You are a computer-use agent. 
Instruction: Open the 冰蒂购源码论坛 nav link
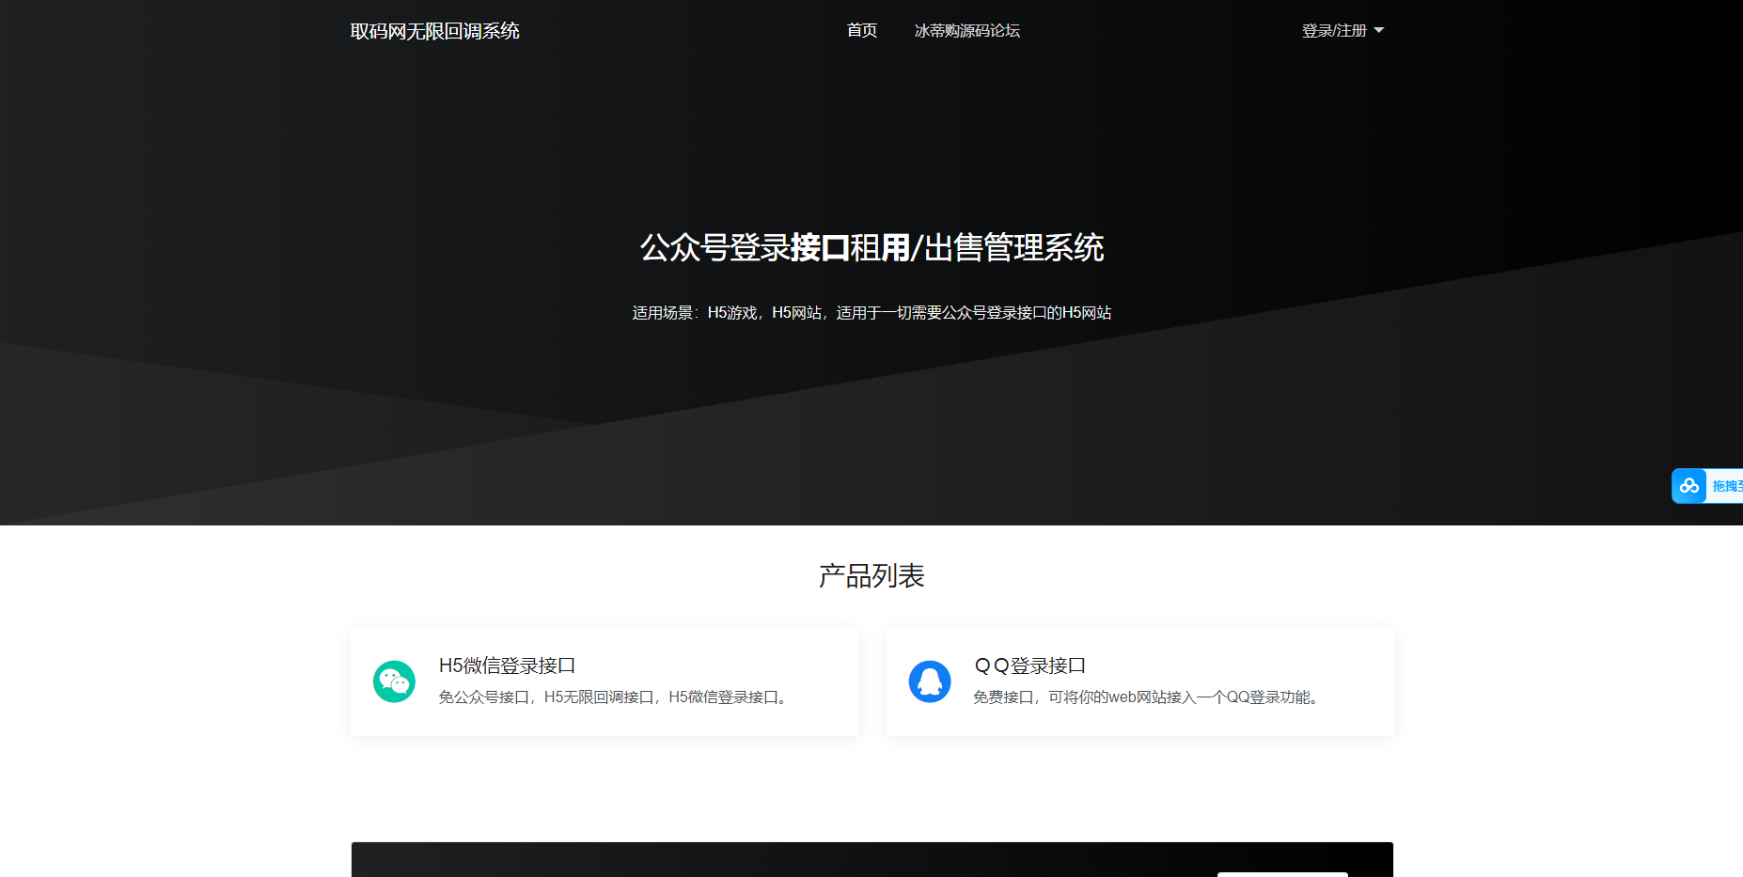966,31
